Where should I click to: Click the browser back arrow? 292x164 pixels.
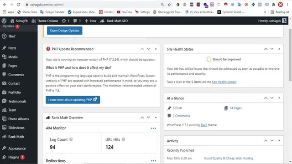point(5,5)
